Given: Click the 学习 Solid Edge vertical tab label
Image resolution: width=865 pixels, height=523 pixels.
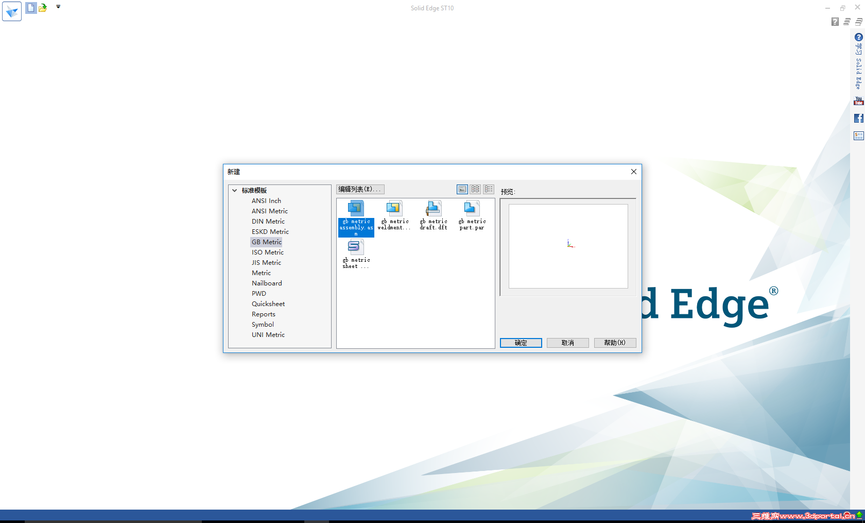Looking at the screenshot, I should point(859,66).
